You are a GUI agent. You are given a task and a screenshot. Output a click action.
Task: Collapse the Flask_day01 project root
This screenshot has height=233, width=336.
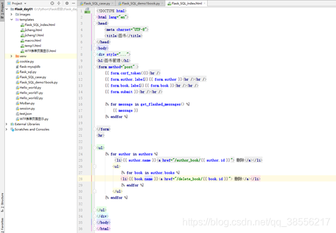pos(7,9)
